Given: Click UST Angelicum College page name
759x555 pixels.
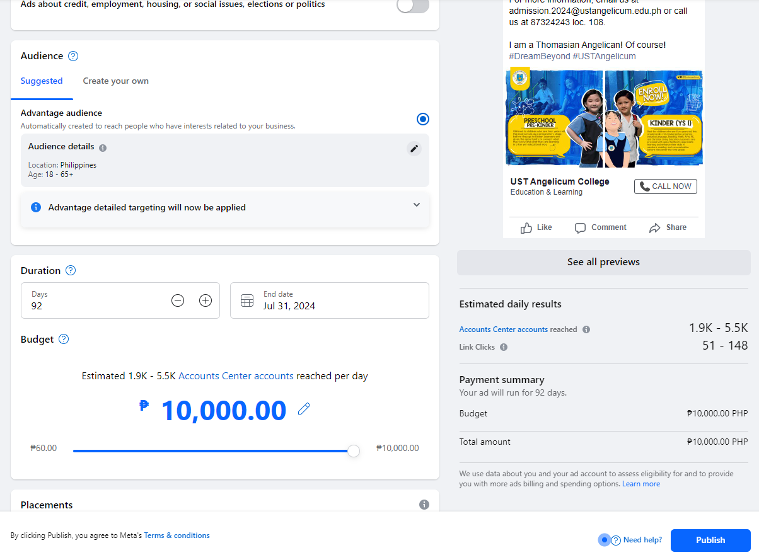Looking at the screenshot, I should click(x=560, y=181).
